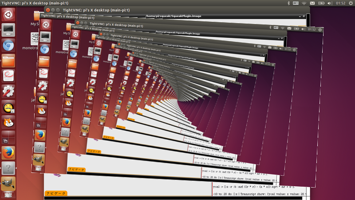Image resolution: width=355 pixels, height=200 pixels.
Task: Open Workspace Switcher in the outermost launcher
Action: point(8,137)
